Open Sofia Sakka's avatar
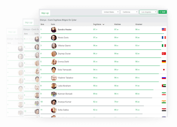This screenshot has width=177, height=127. 54,110
